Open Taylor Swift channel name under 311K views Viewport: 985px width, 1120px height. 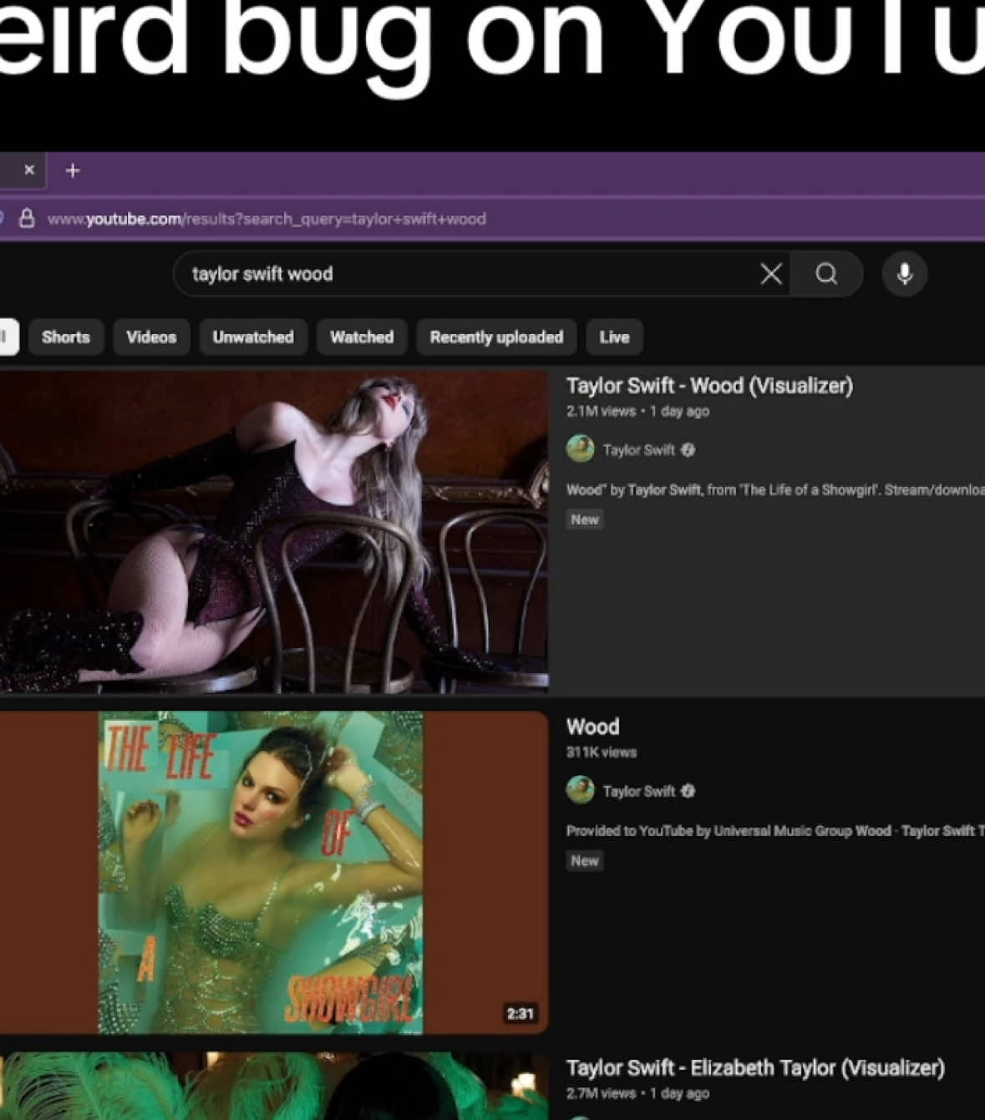638,791
